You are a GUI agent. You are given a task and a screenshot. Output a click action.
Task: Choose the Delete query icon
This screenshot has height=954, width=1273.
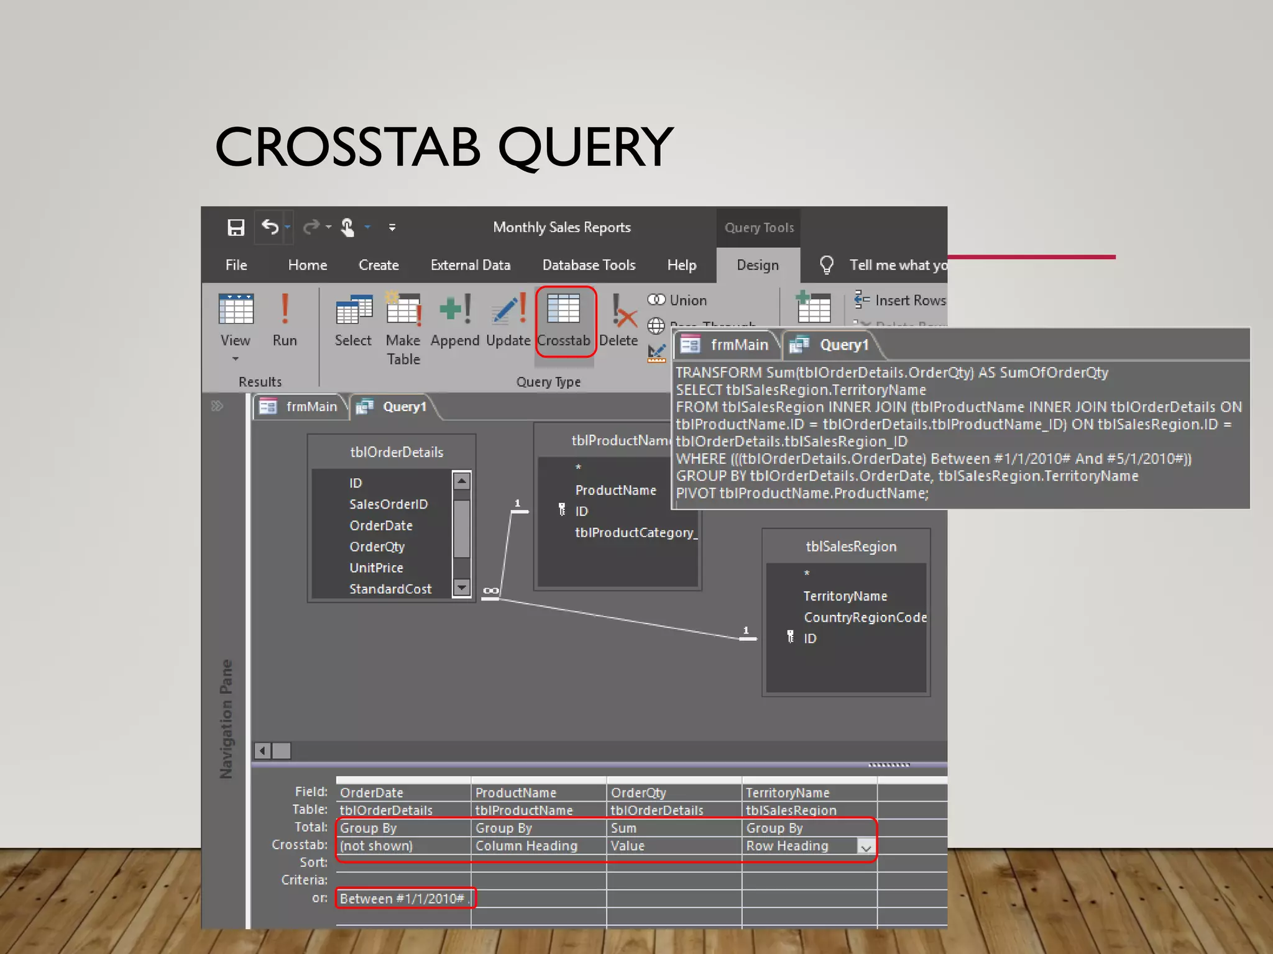pos(624,310)
